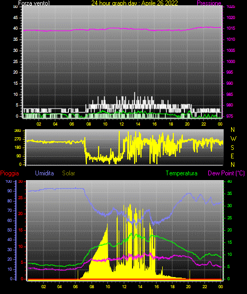Viewport: 247px width, 294px height.
Task: Click the yellow sunrise dotted marker
Action: click(78, 274)
